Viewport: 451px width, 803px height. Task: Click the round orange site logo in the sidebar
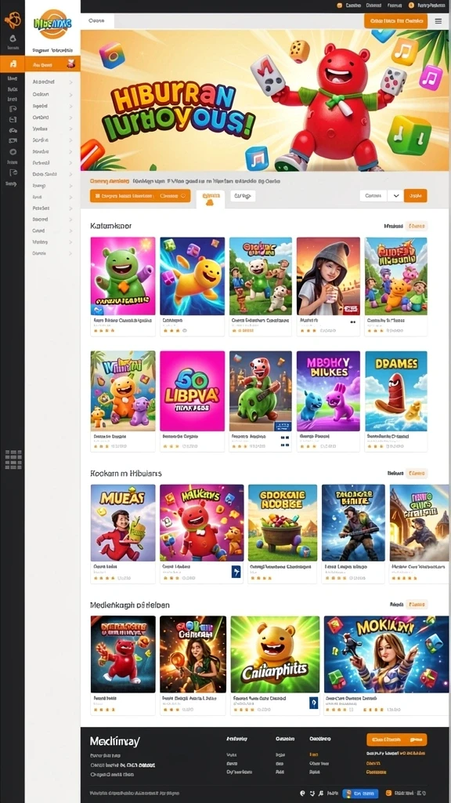click(52, 24)
